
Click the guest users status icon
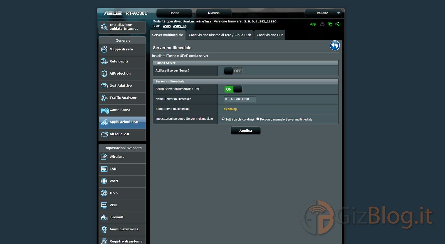coord(322,24)
